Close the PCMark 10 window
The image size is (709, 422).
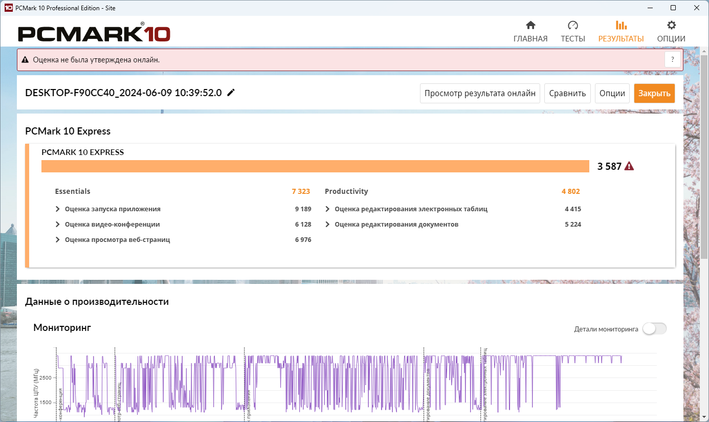point(697,8)
